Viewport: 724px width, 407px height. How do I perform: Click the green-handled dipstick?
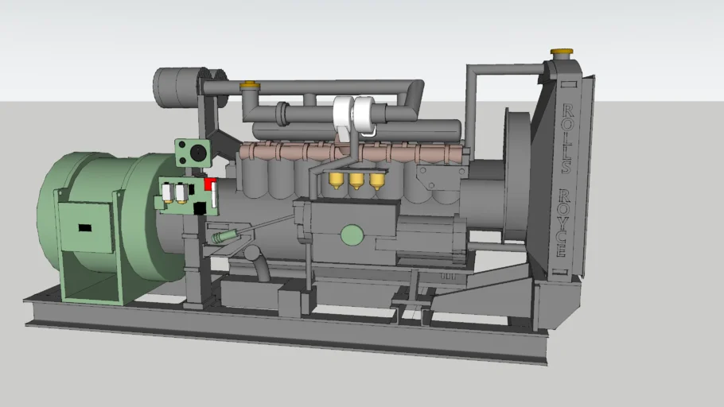pyautogui.click(x=224, y=236)
